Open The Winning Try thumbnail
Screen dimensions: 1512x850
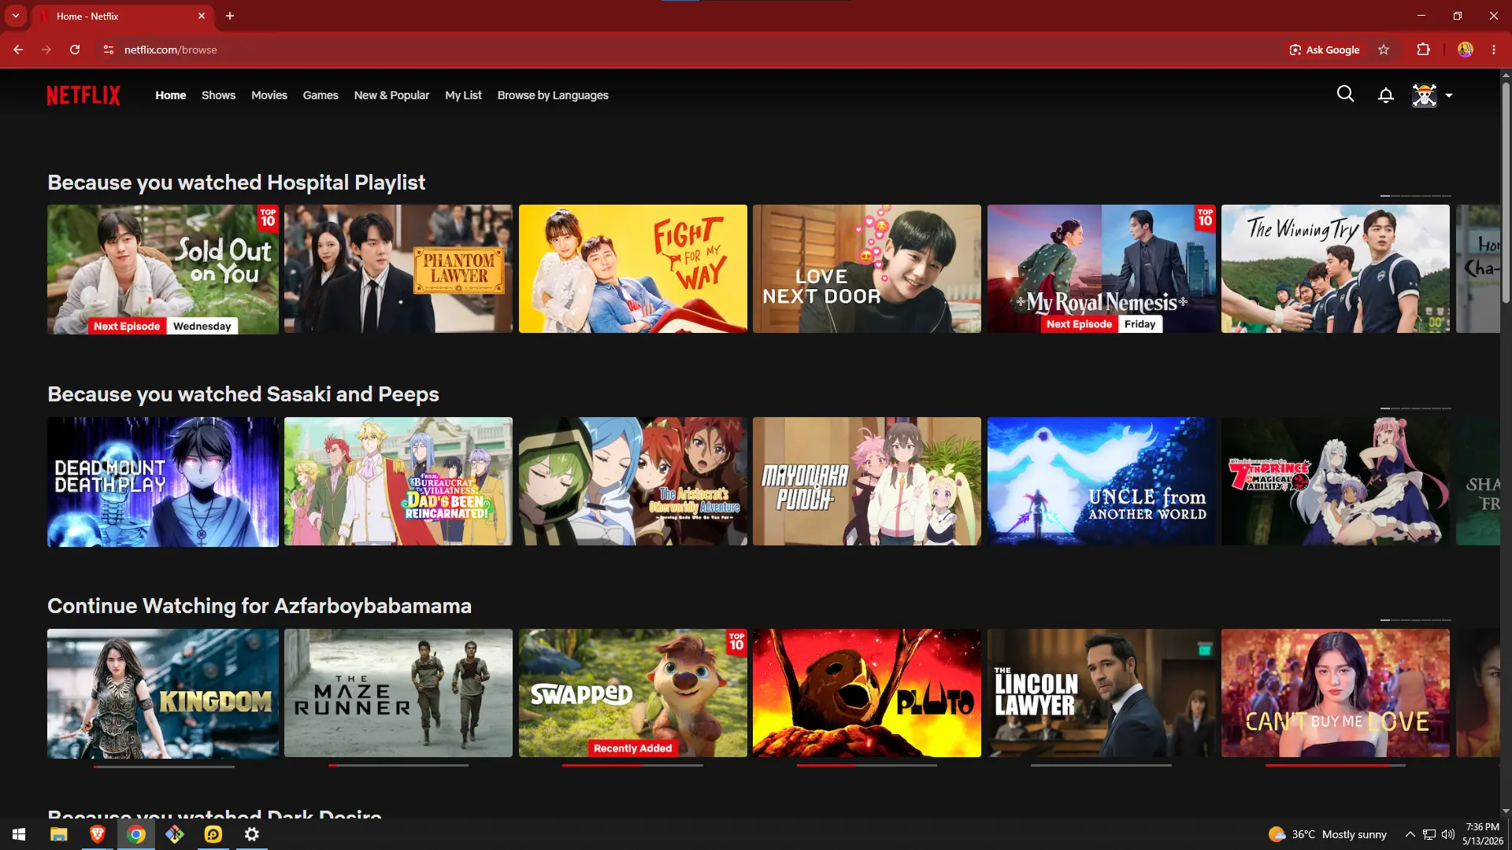tap(1336, 269)
